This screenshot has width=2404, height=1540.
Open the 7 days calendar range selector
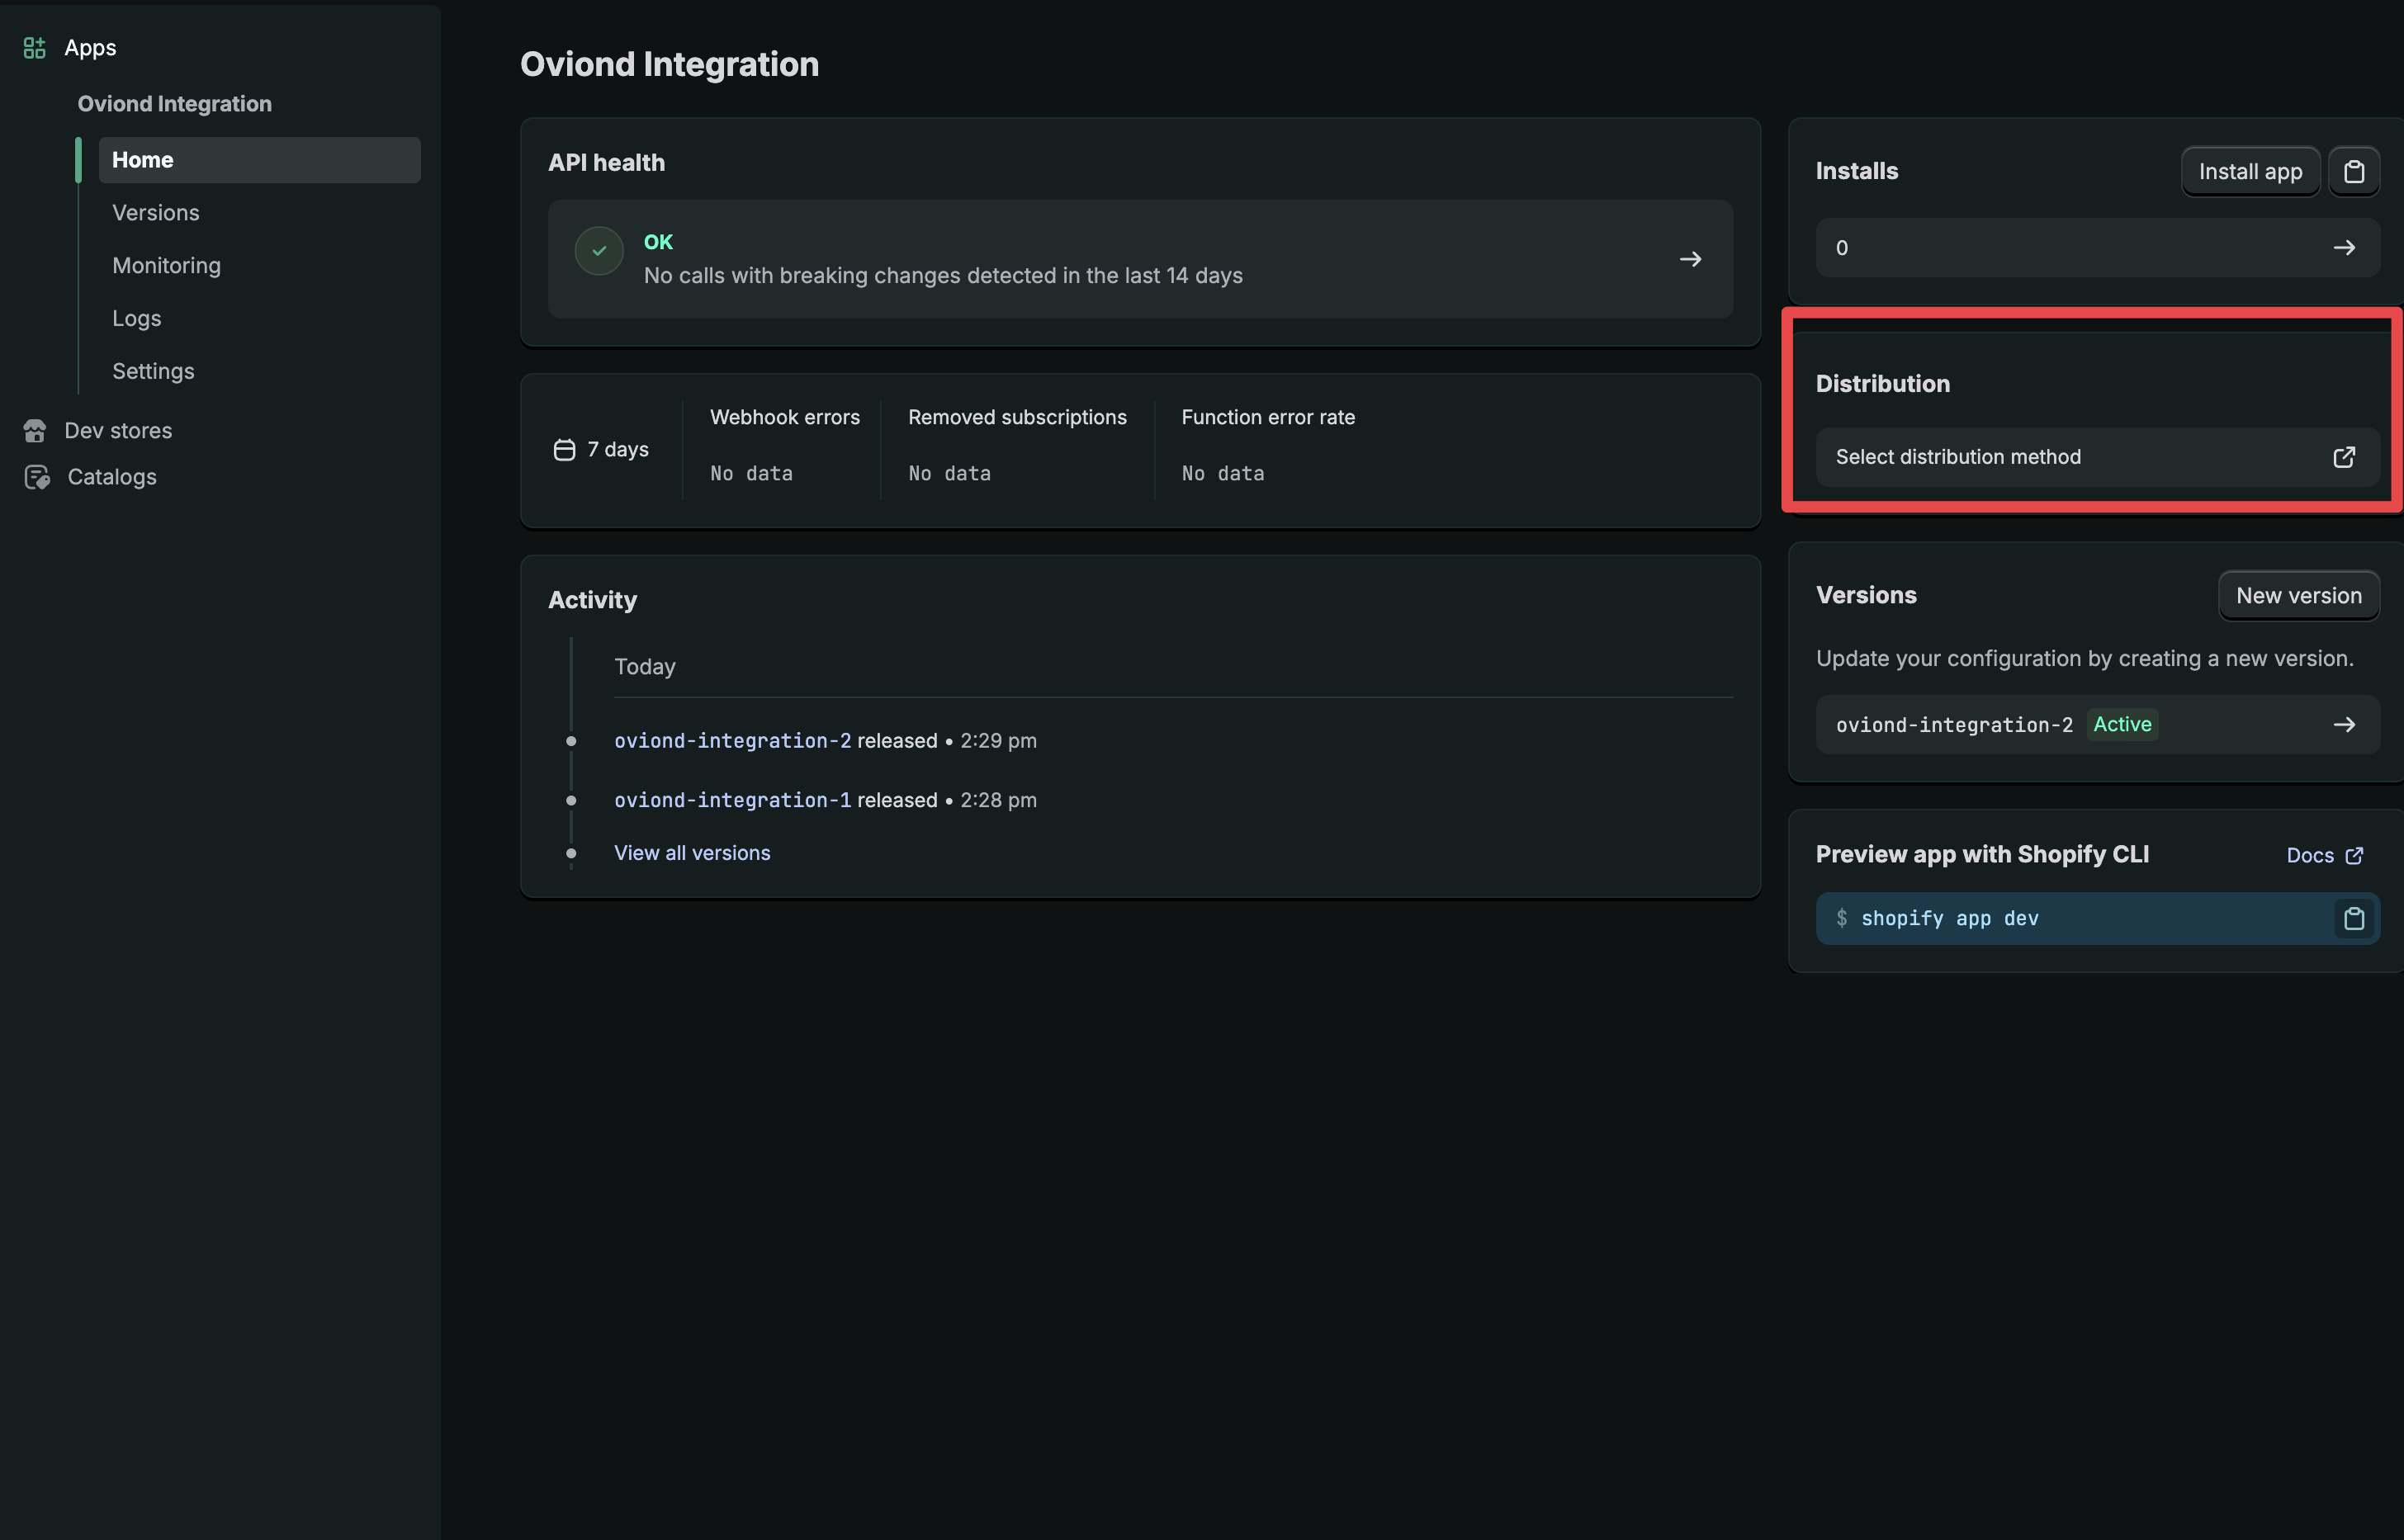pyautogui.click(x=601, y=450)
